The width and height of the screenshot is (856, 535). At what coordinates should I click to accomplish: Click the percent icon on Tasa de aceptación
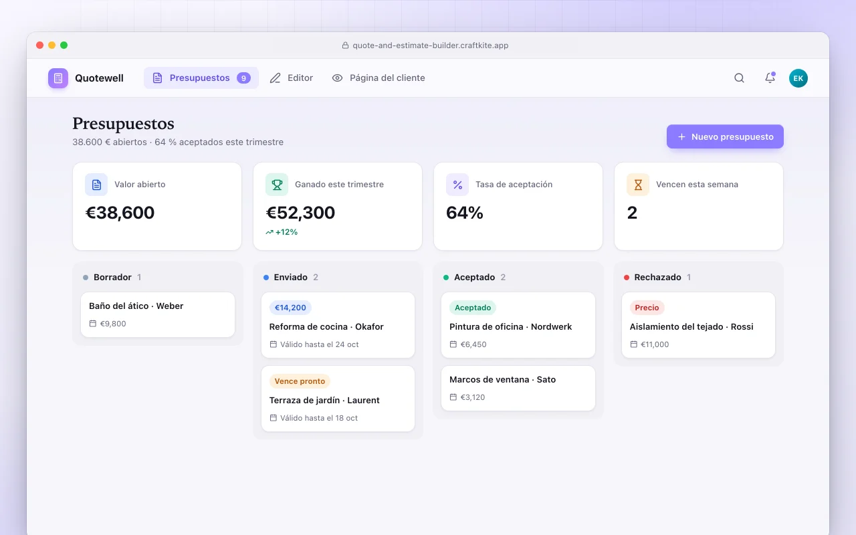[457, 185]
